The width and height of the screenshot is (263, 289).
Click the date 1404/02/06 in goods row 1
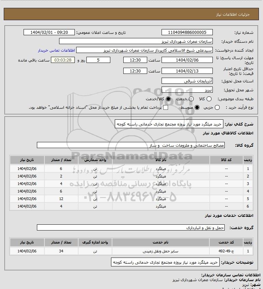pyautogui.click(x=27, y=169)
